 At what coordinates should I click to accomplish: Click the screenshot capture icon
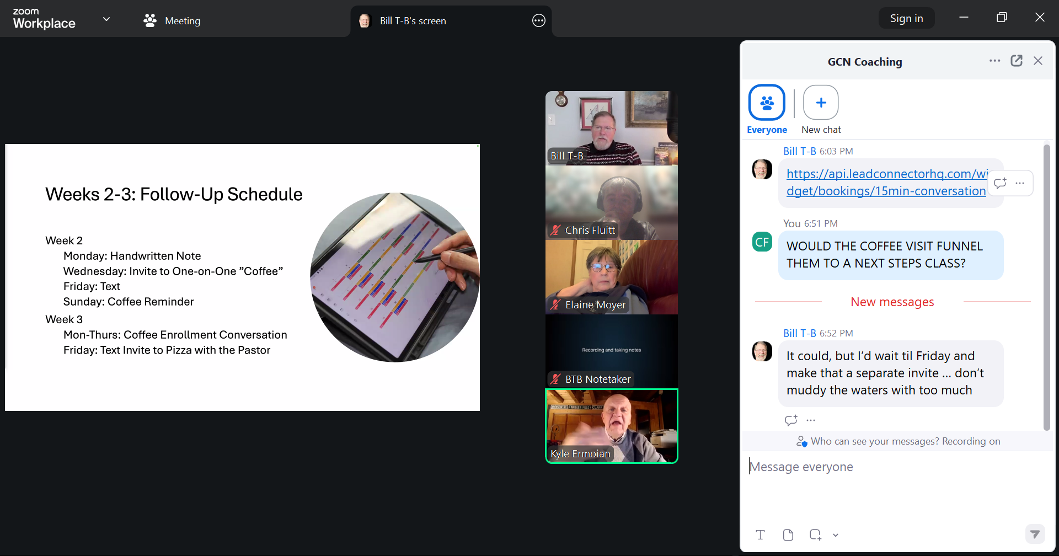815,534
